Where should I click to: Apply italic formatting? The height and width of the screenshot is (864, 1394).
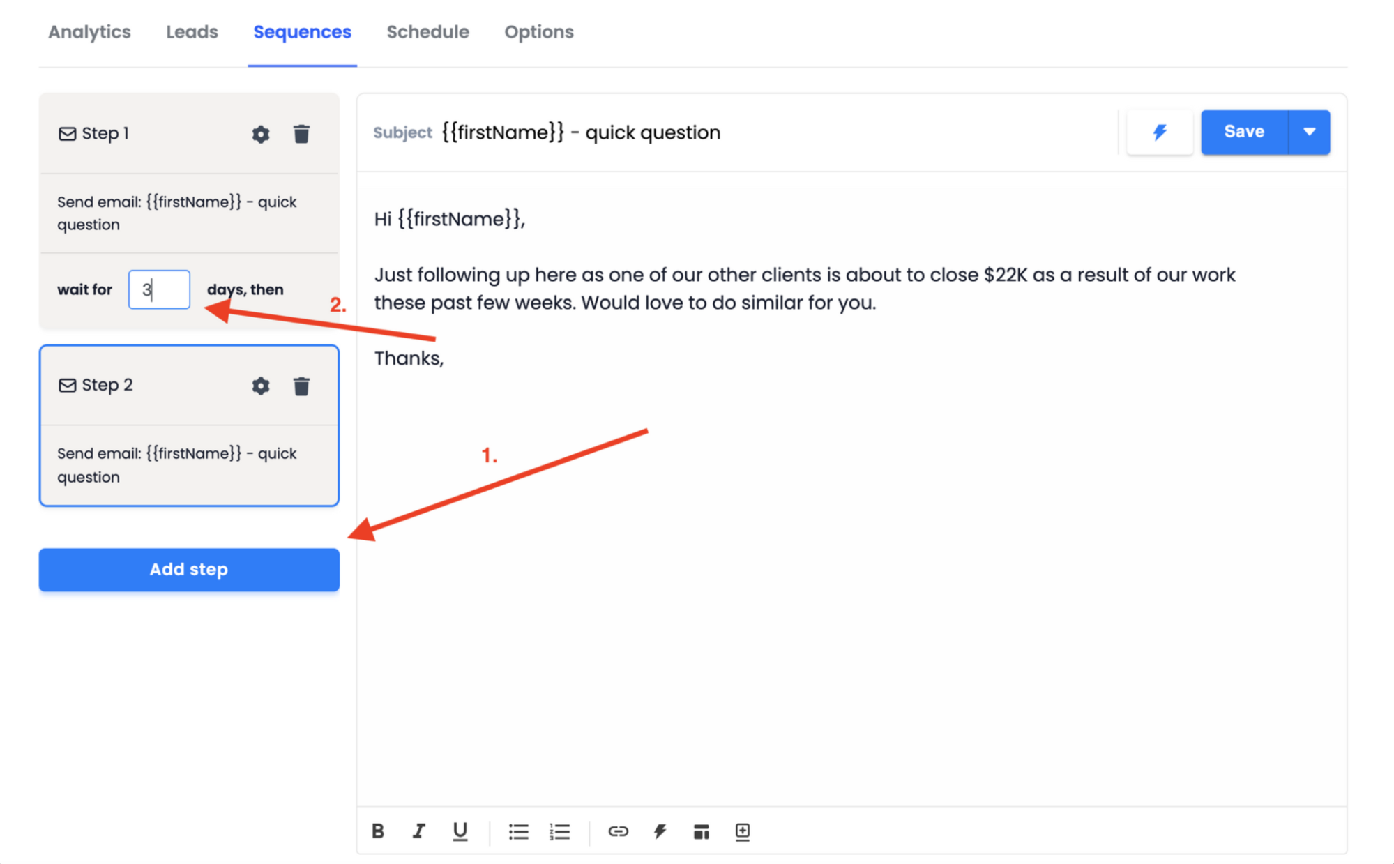click(x=419, y=831)
